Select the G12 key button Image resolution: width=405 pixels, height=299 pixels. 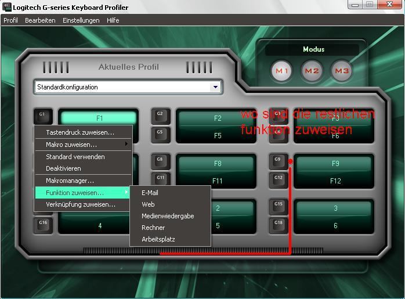click(279, 181)
